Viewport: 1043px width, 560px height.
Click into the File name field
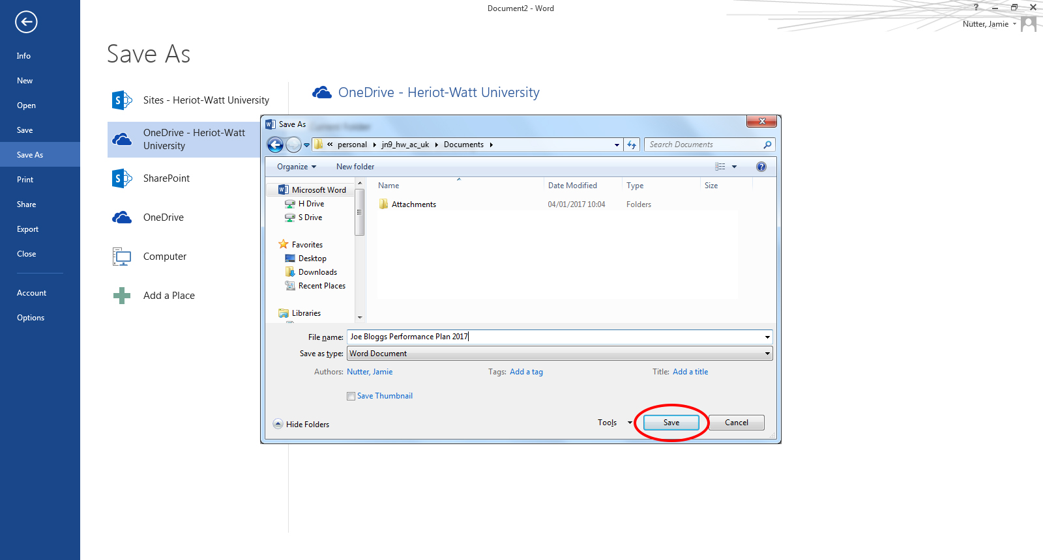(x=554, y=337)
